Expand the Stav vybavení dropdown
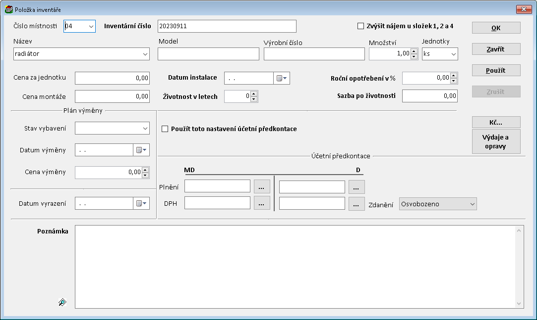This screenshot has height=320, width=537. point(145,129)
